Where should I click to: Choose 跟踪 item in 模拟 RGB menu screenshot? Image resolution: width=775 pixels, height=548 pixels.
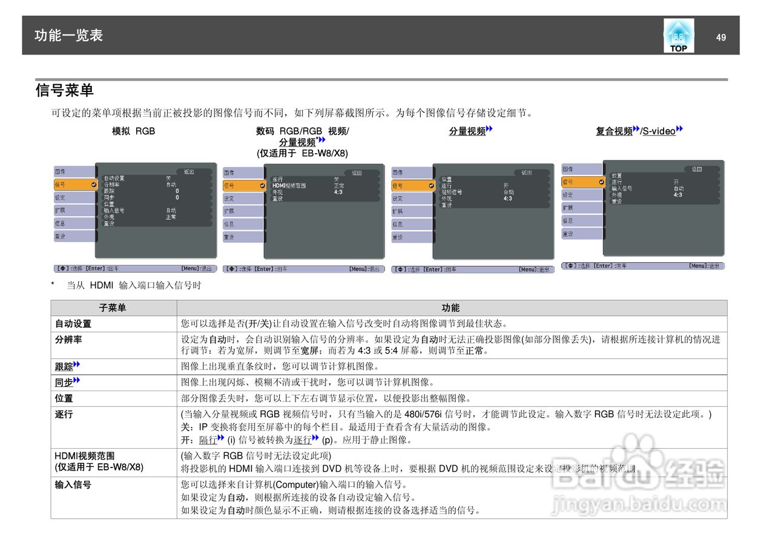[x=109, y=191]
